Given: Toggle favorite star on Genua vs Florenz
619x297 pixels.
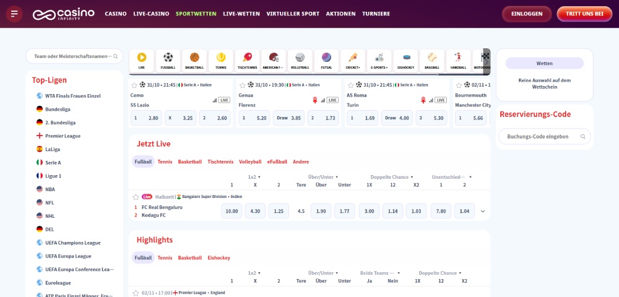Looking at the screenshot, I should click(243, 85).
